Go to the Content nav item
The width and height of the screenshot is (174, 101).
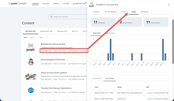coord(35,4)
